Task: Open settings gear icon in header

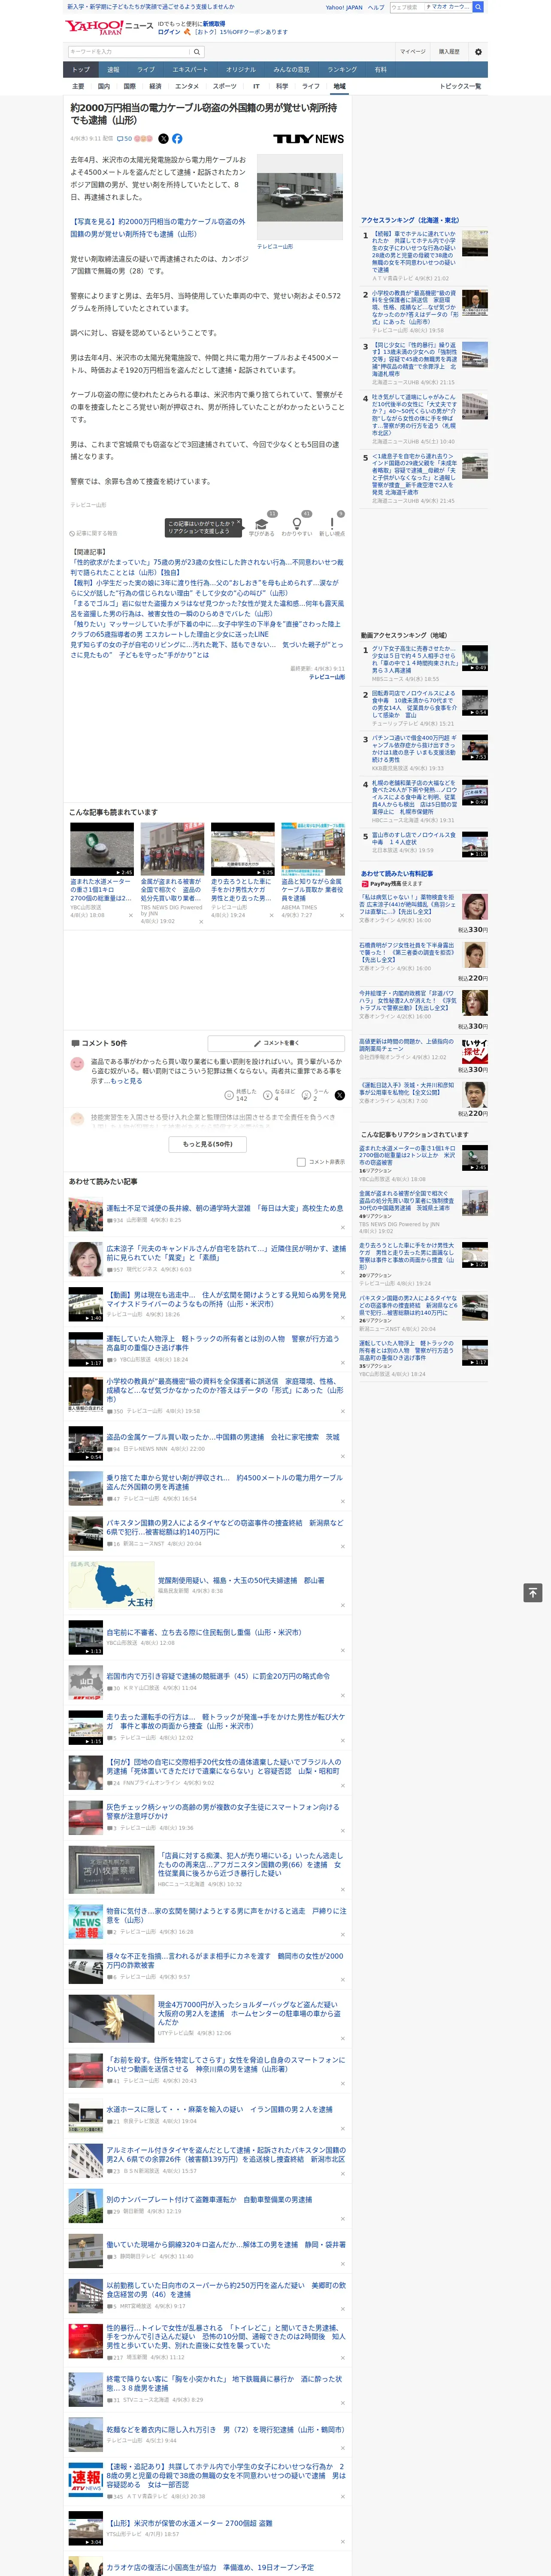Action: tap(478, 52)
